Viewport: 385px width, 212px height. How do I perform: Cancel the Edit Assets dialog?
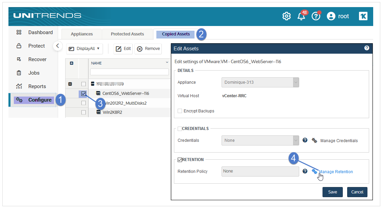tap(357, 192)
